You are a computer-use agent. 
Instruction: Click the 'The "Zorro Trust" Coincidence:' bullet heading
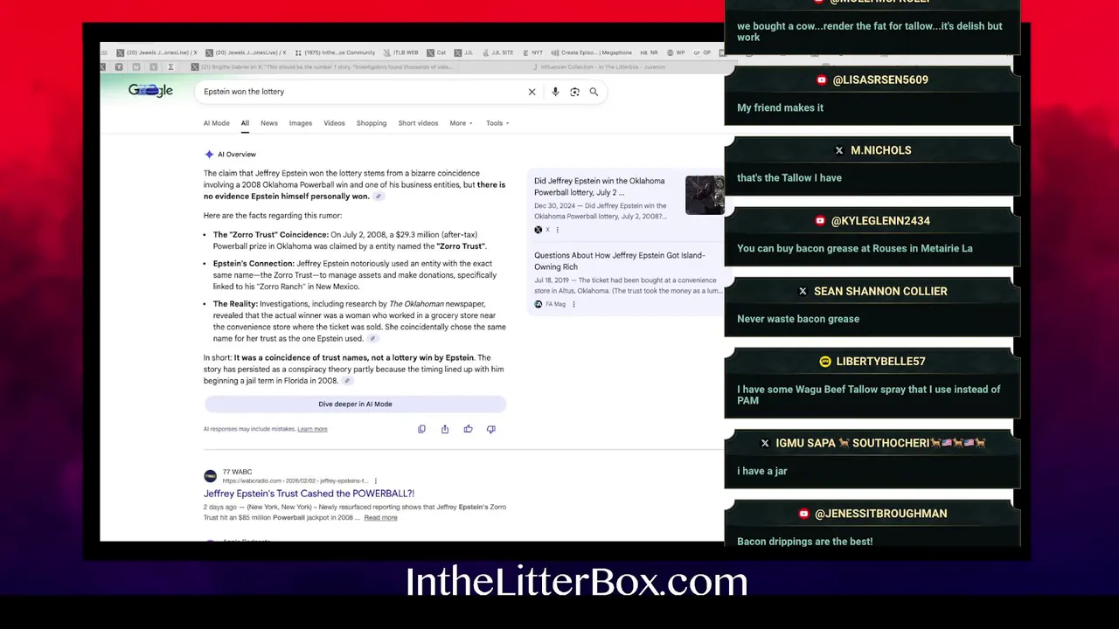point(271,235)
